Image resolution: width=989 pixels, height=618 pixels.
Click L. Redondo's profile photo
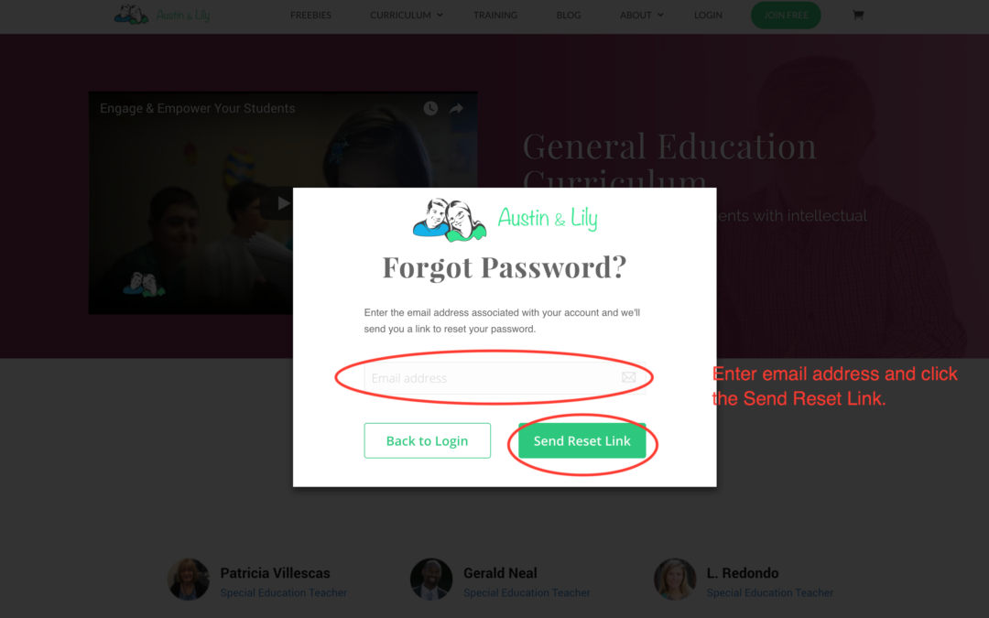[x=675, y=579]
